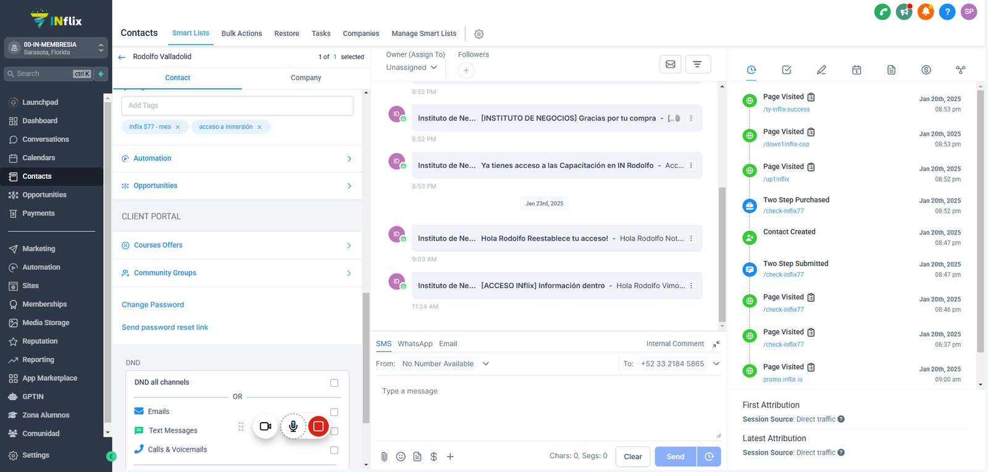This screenshot has height=472, width=988.
Task: Enable DND all channels checkbox
Action: [x=334, y=383]
